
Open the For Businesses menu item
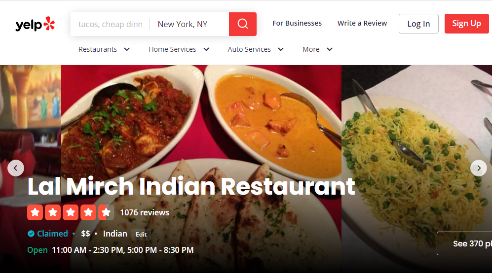point(297,23)
